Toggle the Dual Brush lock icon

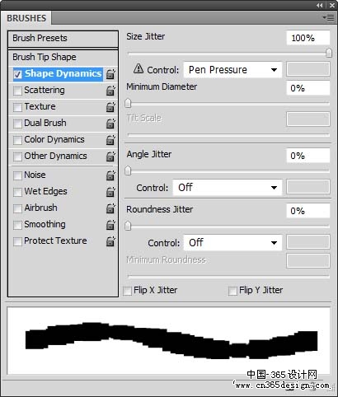pyautogui.click(x=110, y=124)
